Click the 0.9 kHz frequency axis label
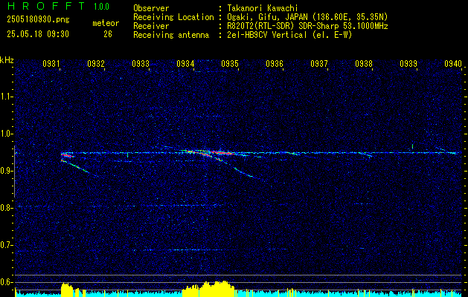 (x=7, y=171)
